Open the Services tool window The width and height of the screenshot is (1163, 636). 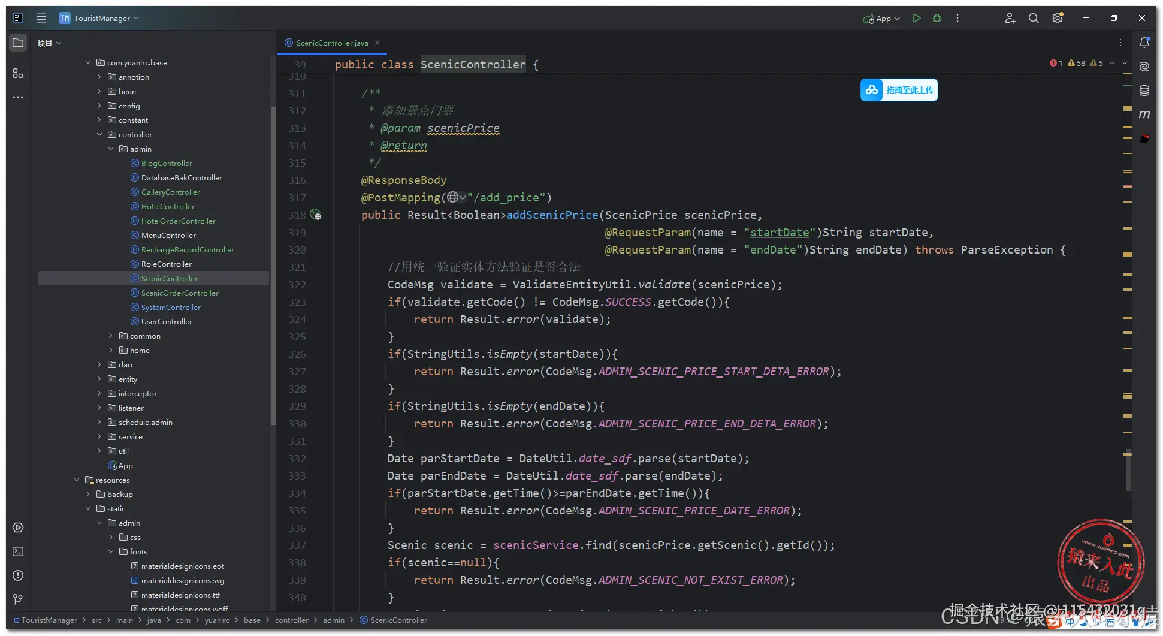[18, 528]
